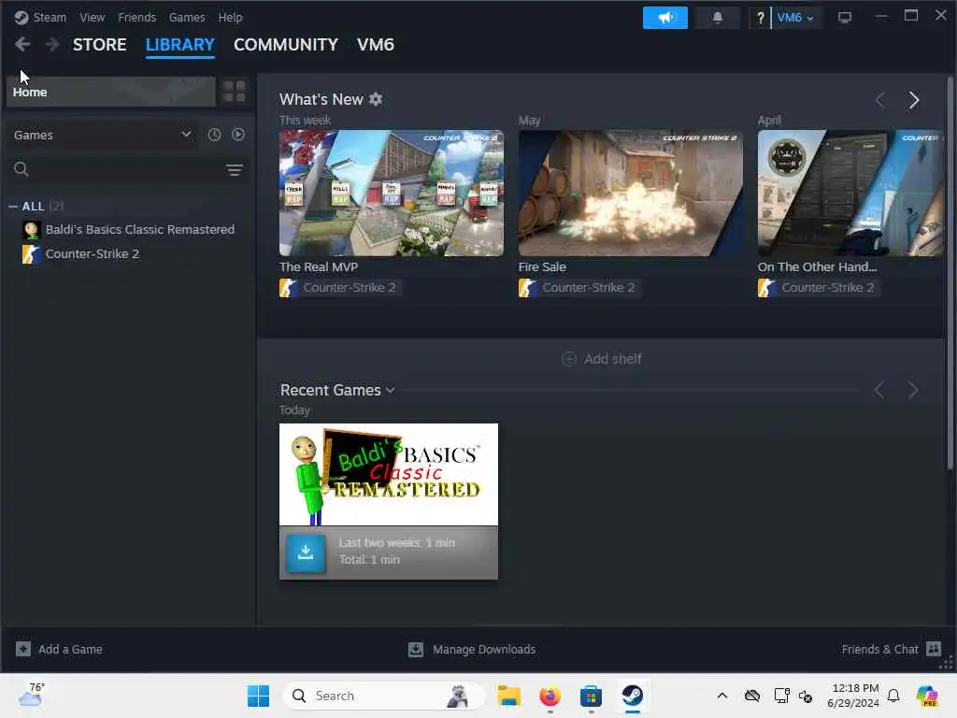Expand the Games filter dropdown
Image resolution: width=957 pixels, height=718 pixels.
[103, 135]
